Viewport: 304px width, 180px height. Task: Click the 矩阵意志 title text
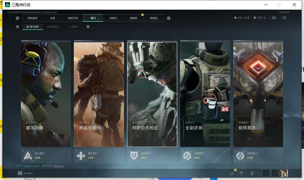(247, 128)
